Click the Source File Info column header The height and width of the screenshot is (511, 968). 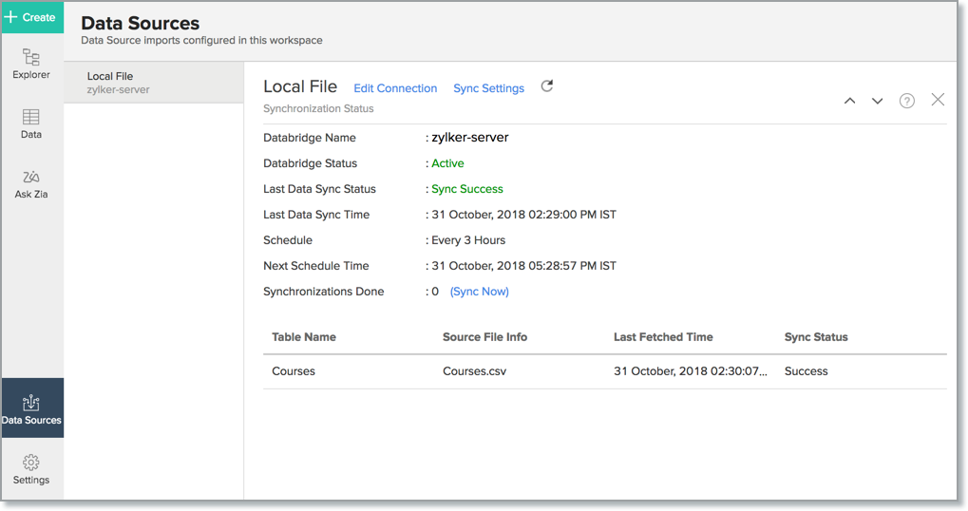point(484,337)
